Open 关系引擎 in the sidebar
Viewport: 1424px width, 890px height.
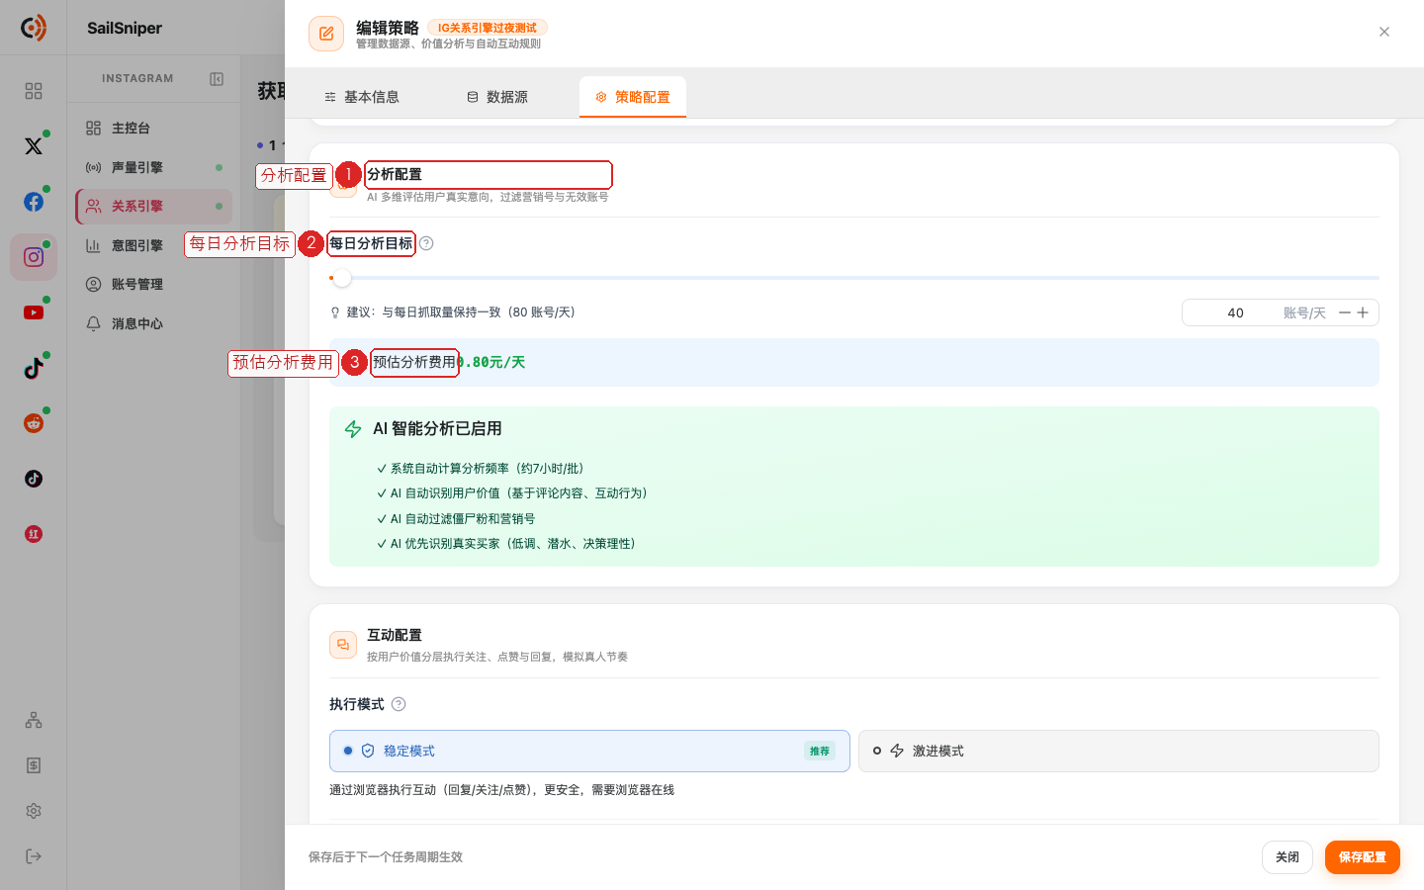153,207
